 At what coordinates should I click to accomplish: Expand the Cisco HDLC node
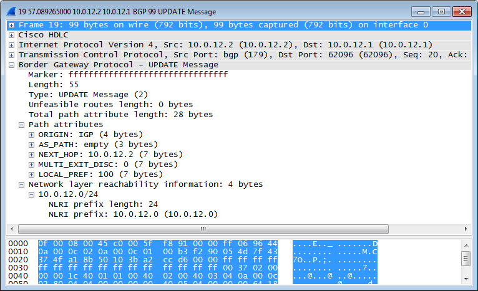tap(12, 36)
